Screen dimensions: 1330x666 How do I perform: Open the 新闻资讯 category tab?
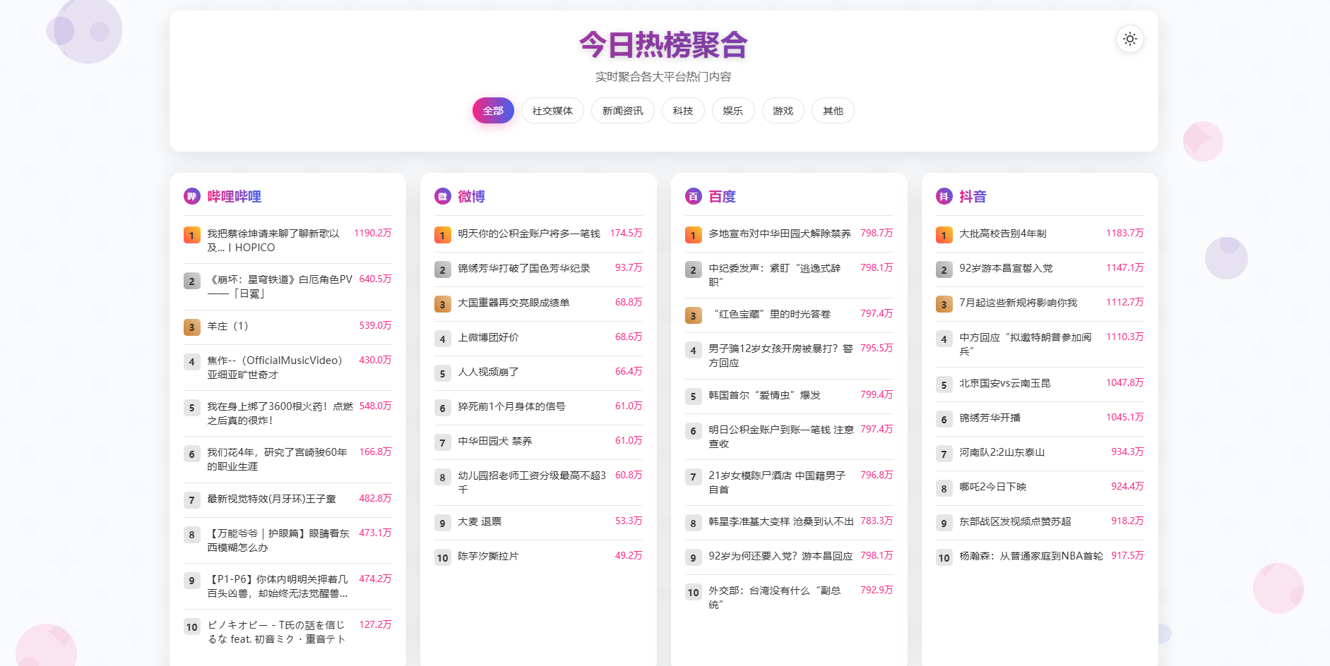[x=622, y=111]
